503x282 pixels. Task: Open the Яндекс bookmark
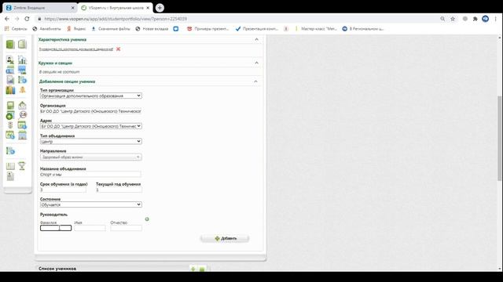[x=76, y=29]
